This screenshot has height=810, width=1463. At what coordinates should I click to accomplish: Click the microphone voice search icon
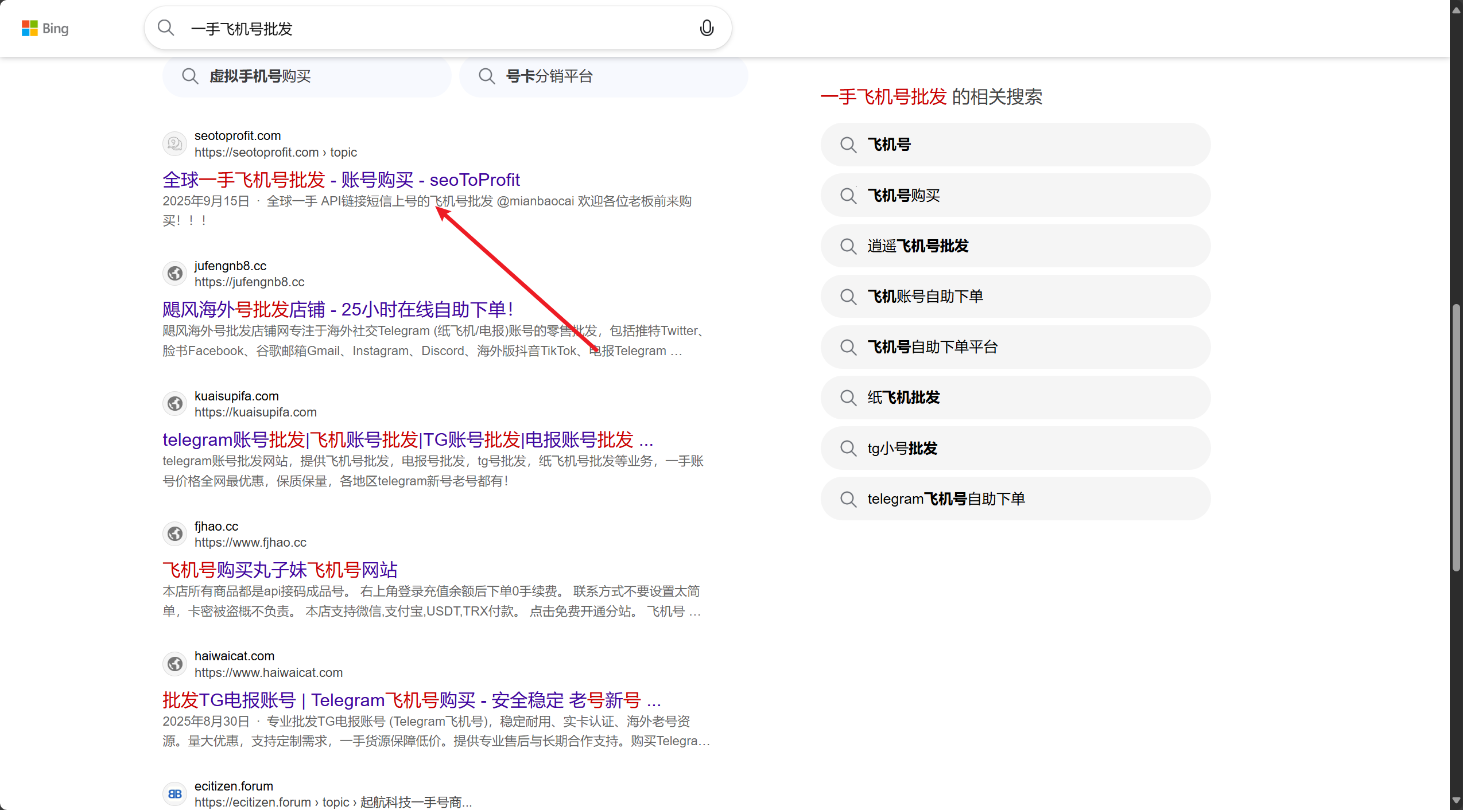click(x=707, y=28)
